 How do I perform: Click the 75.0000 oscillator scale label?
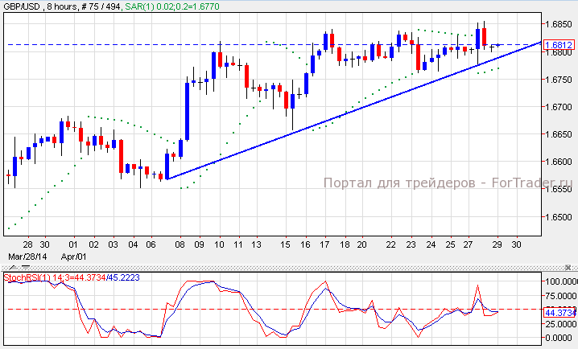[x=560, y=296]
